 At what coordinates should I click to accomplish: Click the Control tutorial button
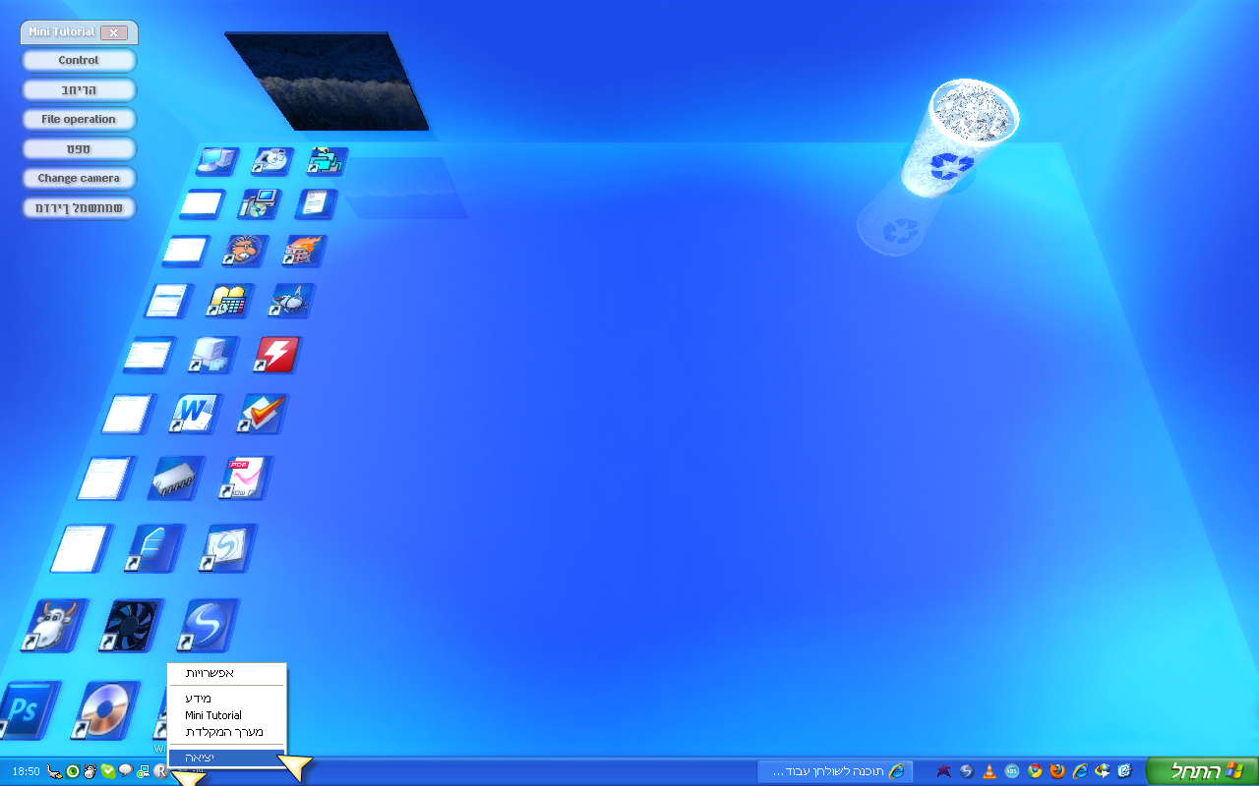(x=79, y=60)
